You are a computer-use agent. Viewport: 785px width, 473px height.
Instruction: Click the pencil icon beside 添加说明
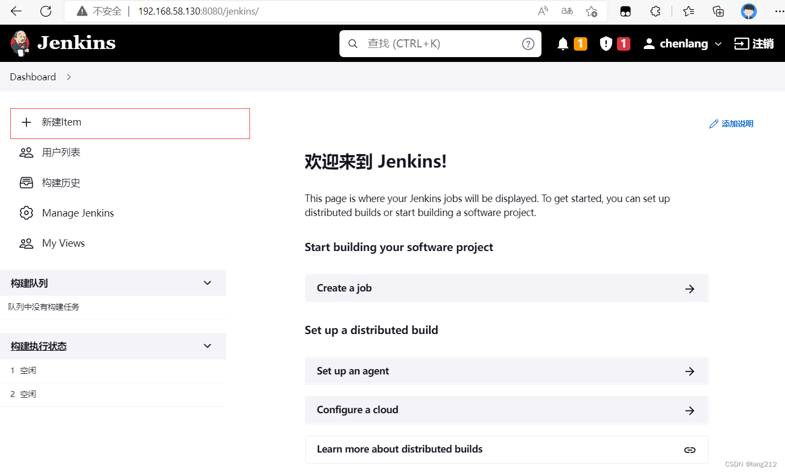click(714, 124)
